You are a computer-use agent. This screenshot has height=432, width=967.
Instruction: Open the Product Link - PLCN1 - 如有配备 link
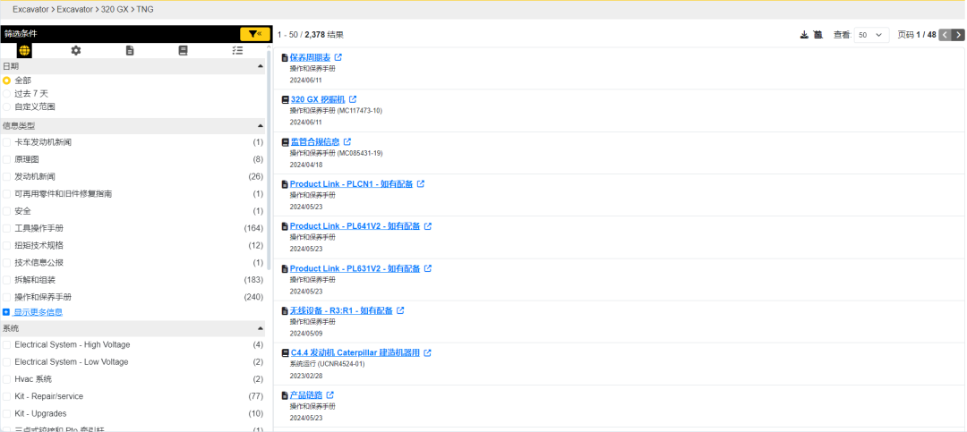(x=352, y=183)
